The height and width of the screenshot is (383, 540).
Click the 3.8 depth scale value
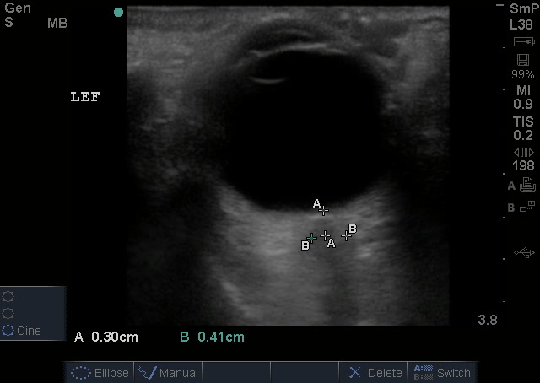488,320
